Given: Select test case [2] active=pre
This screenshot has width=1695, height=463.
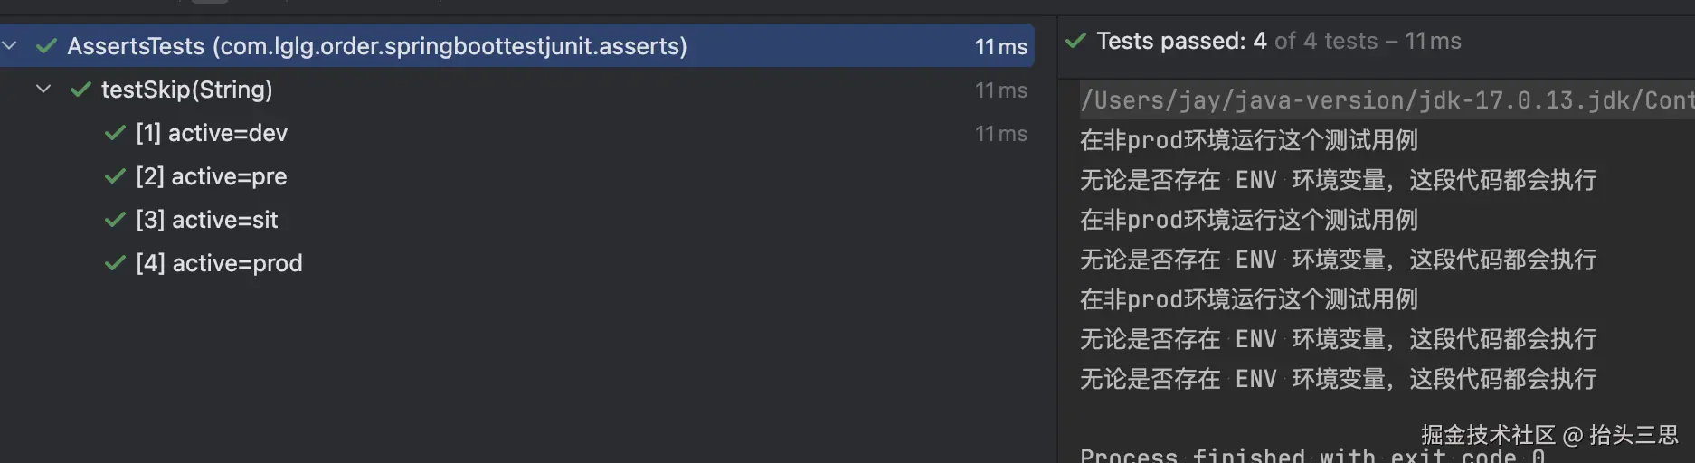Looking at the screenshot, I should point(212,176).
